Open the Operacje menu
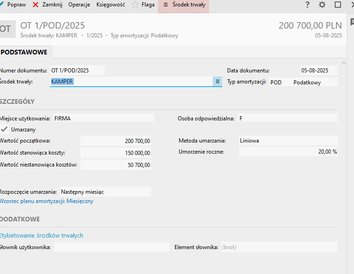Viewport: 354px width, 274px height. point(79,5)
